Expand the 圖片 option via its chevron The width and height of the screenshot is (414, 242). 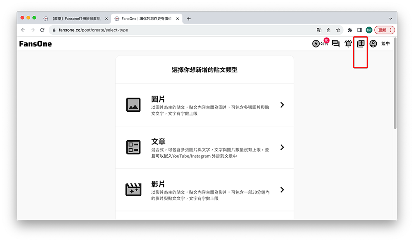click(x=282, y=105)
